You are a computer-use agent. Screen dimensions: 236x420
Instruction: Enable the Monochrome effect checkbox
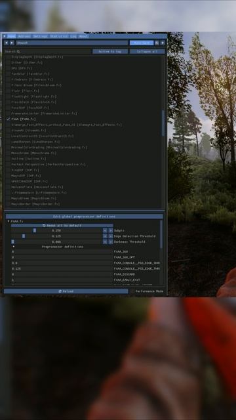point(9,153)
